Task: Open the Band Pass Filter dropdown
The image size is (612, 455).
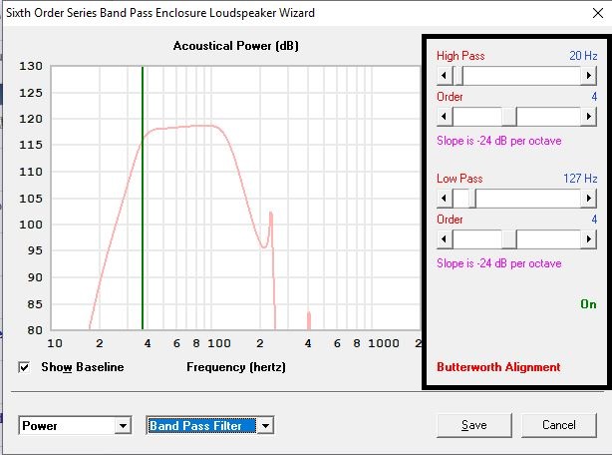Action: (265, 425)
